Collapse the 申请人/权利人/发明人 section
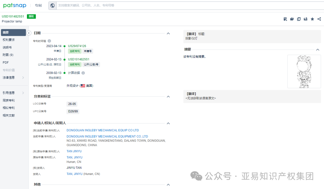Viewport: 324px width, 189px height. 168,123
